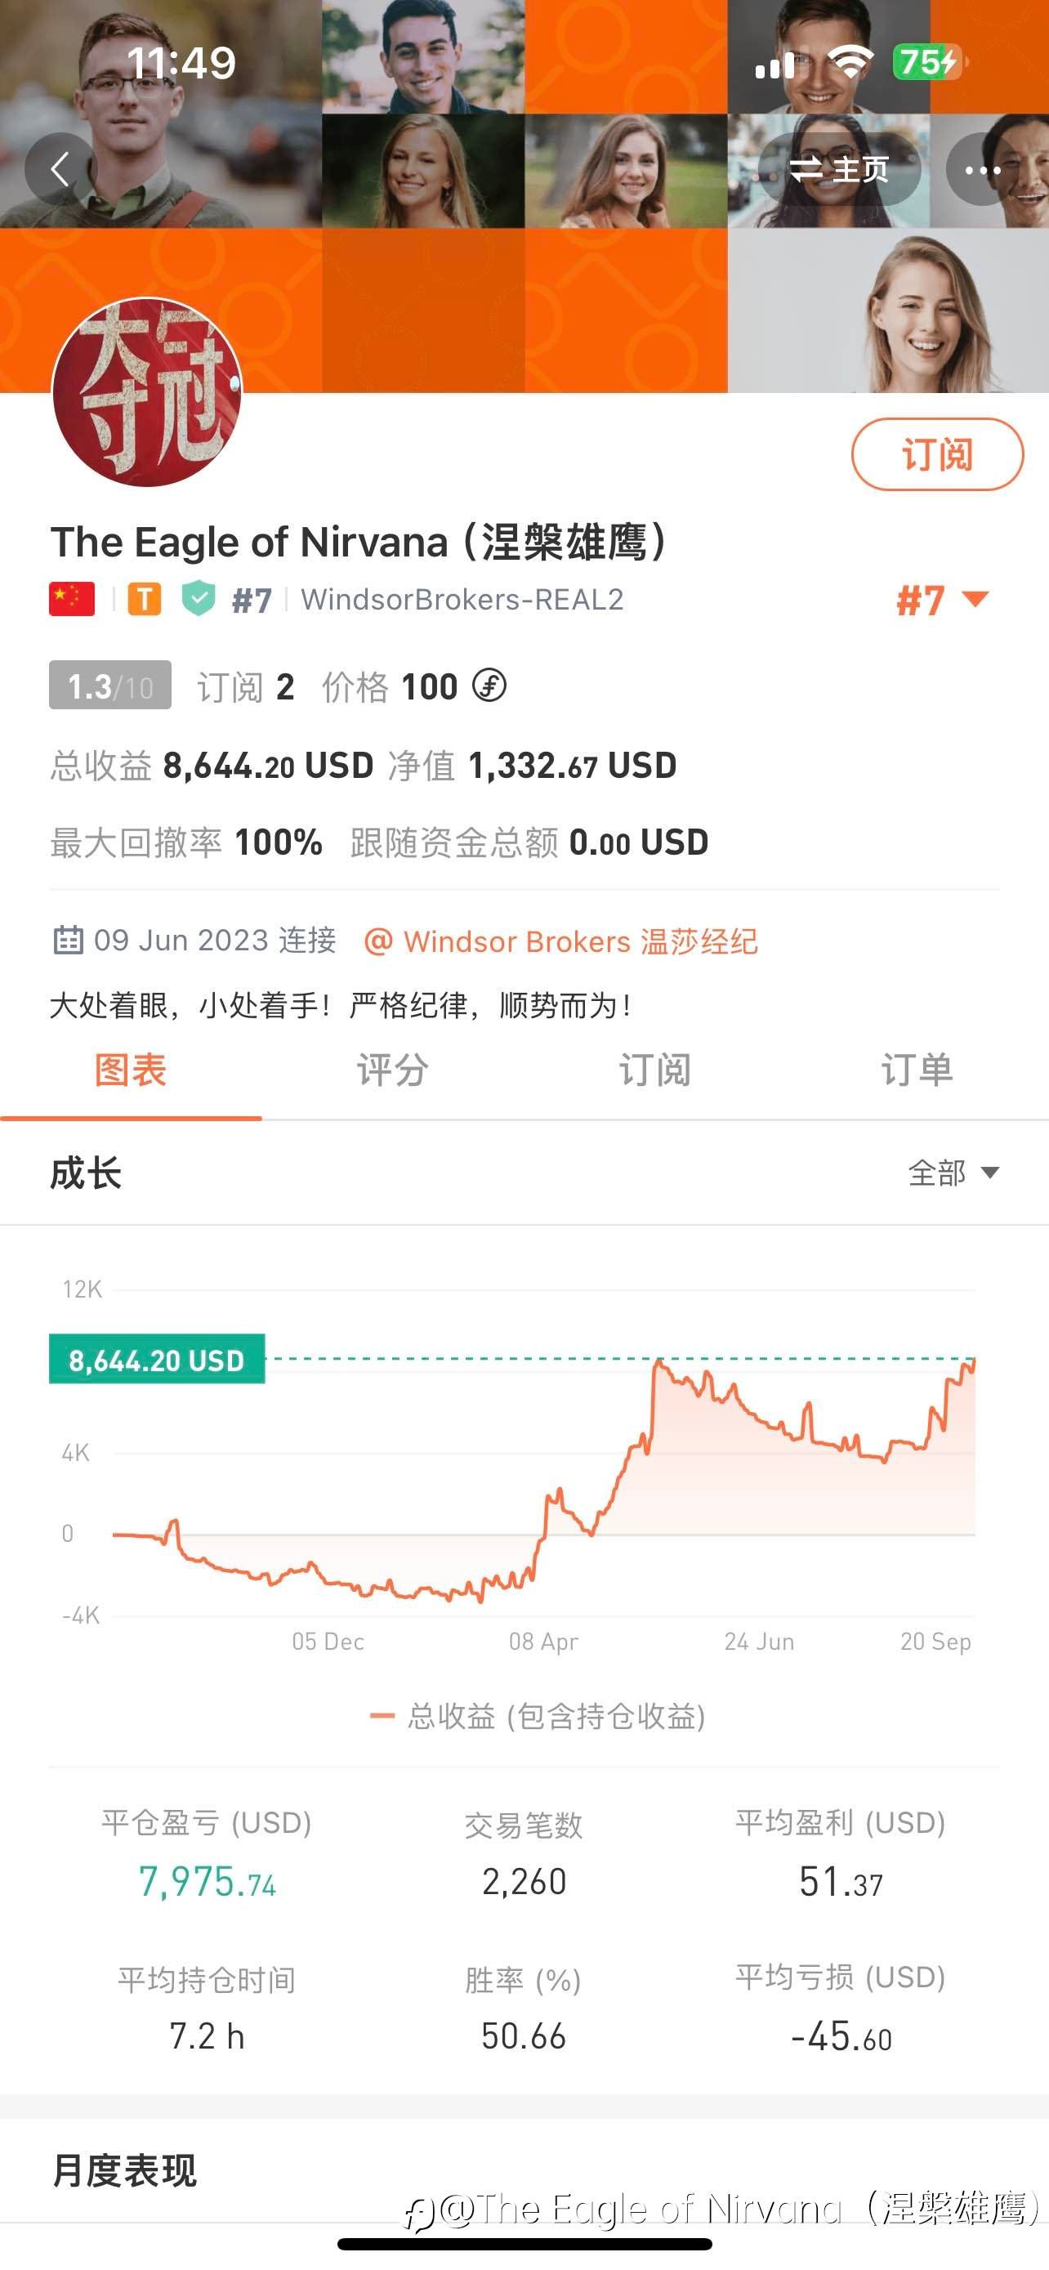Tap the dropdown arrow next to 全部
This screenshot has width=1049, height=2270.
tap(990, 1173)
